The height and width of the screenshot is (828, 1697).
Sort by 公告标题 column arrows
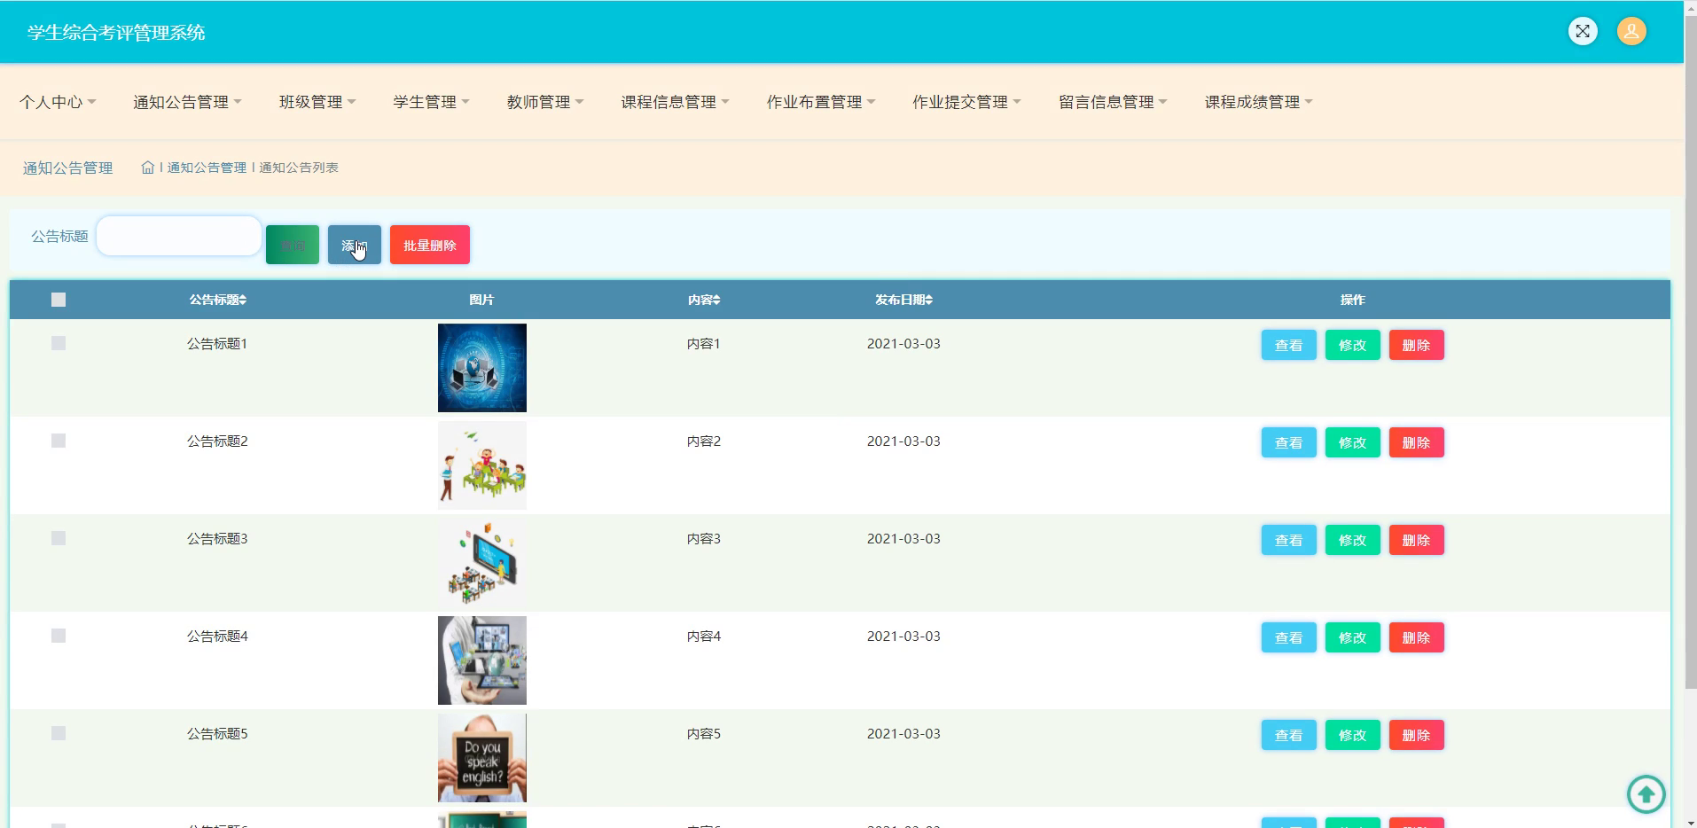coord(243,301)
